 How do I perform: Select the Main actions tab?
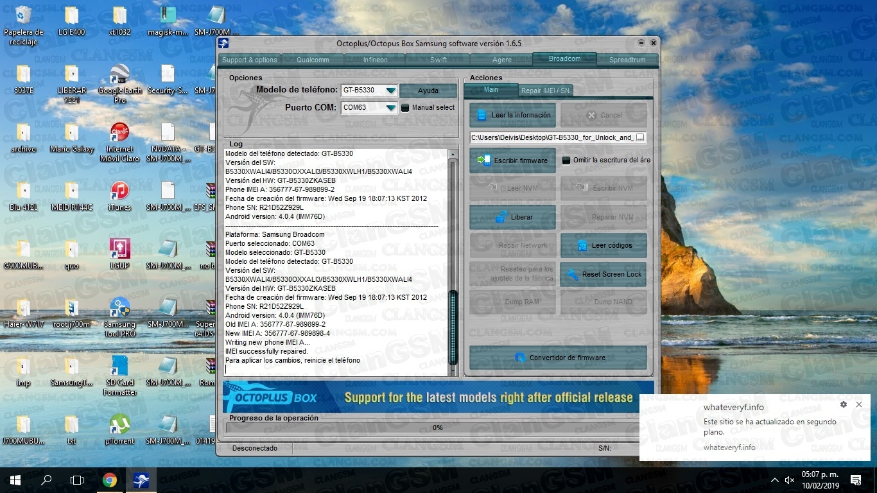[491, 90]
